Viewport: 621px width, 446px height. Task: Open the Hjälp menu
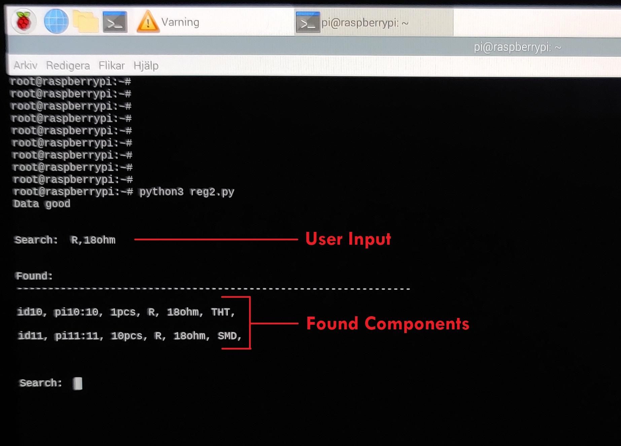[146, 66]
